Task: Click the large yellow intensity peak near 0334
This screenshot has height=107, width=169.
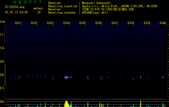Action: tap(67, 104)
